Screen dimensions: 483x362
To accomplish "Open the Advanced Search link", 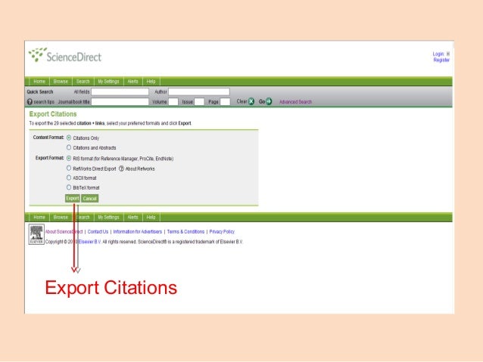I will (x=296, y=102).
